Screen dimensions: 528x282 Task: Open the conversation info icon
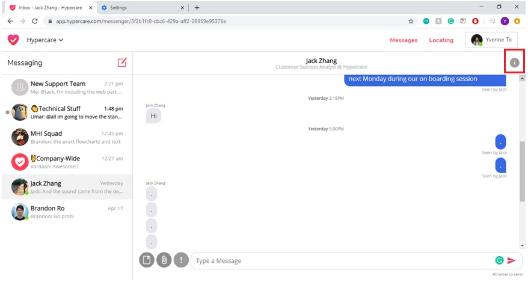pyautogui.click(x=514, y=63)
